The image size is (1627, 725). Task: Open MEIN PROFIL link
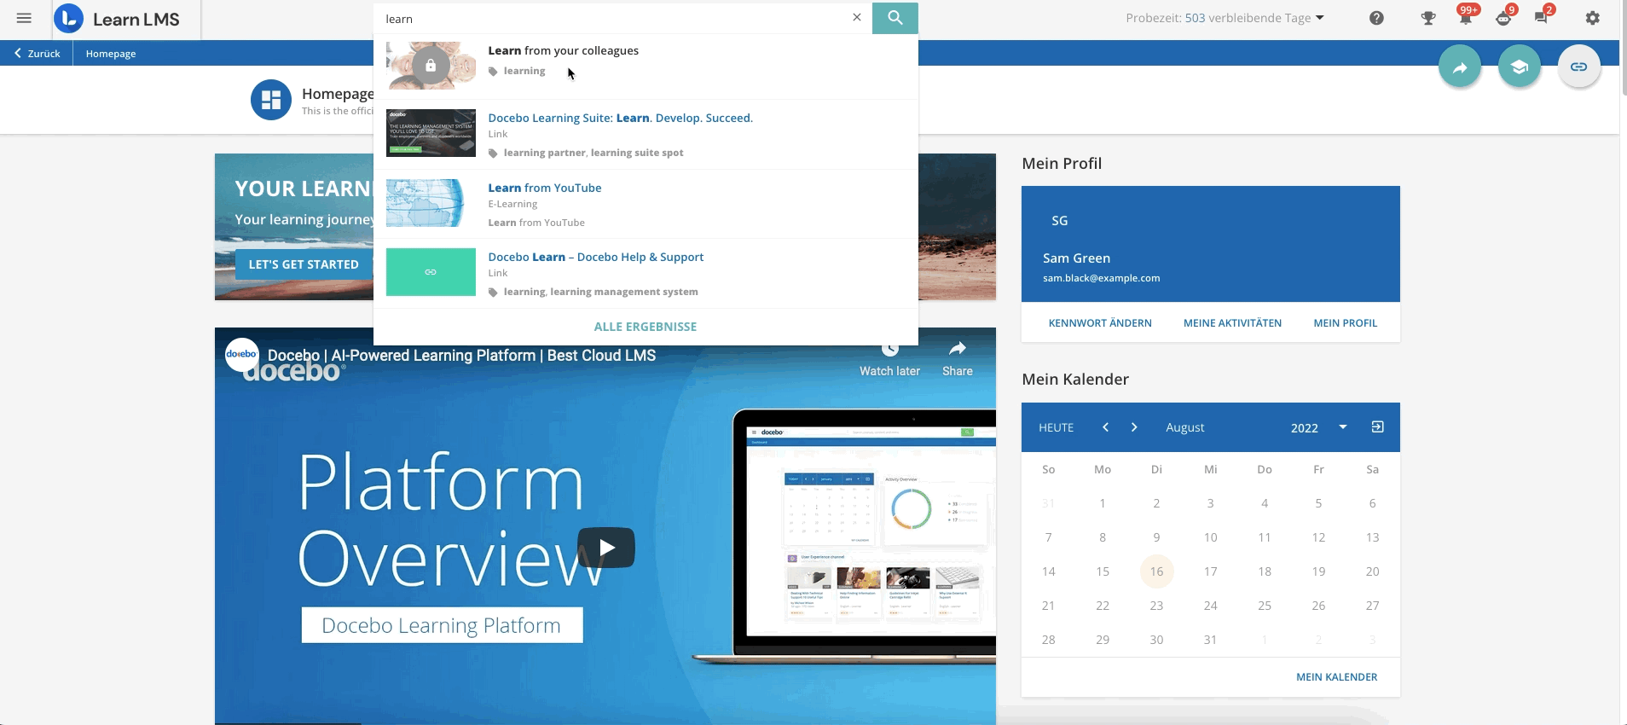(1345, 322)
